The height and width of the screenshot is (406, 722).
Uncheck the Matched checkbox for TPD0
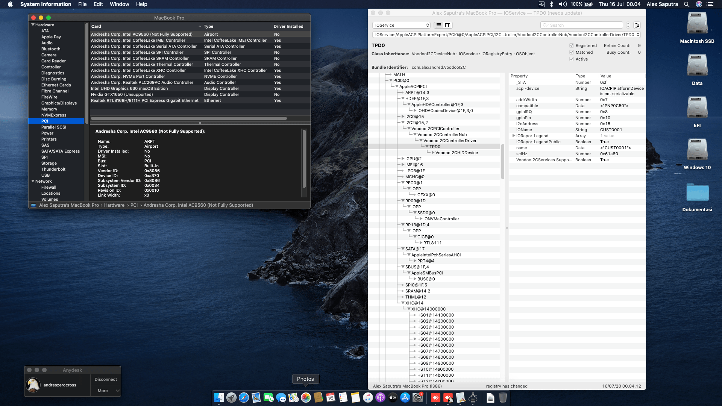[572, 52]
